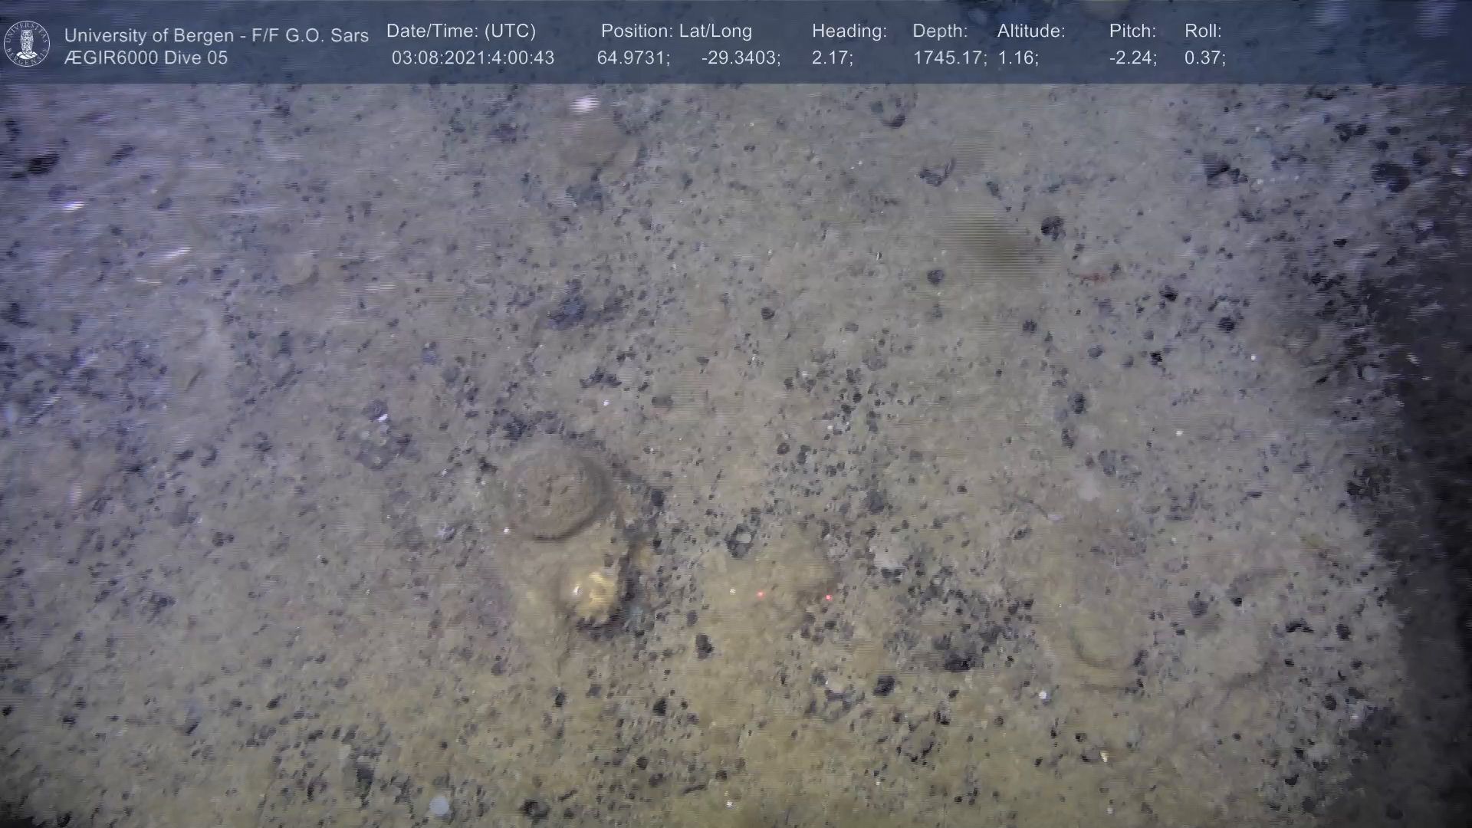The image size is (1472, 828).
Task: Click the altitude value 1.16
Action: pyautogui.click(x=1017, y=58)
